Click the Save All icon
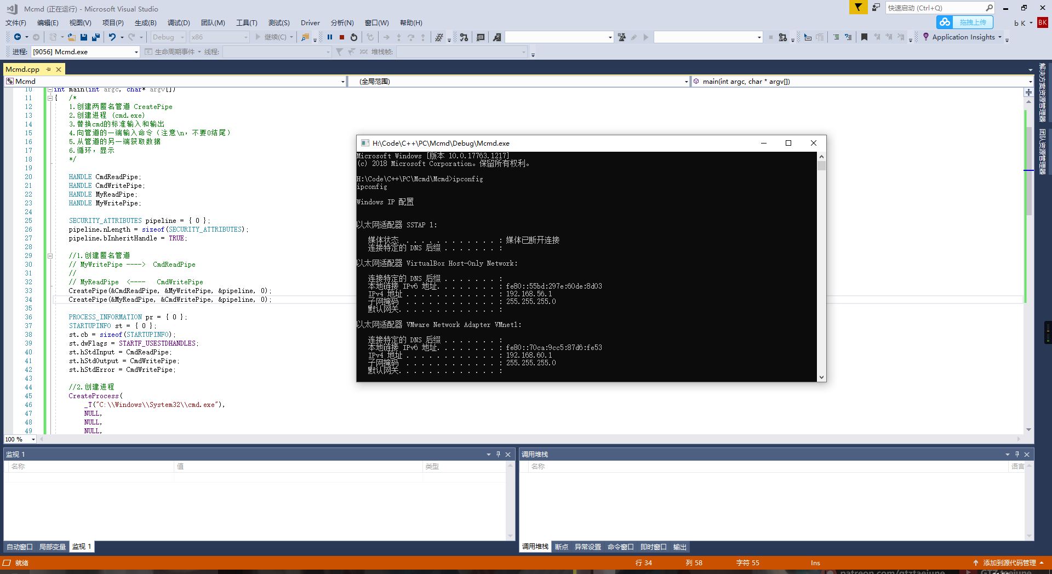 pyautogui.click(x=96, y=37)
